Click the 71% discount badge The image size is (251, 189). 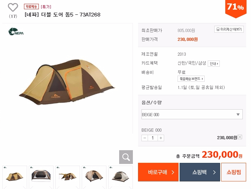click(x=236, y=7)
